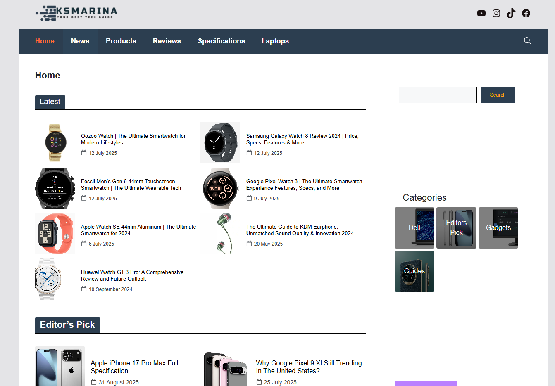Go to the Home menu item

45,41
